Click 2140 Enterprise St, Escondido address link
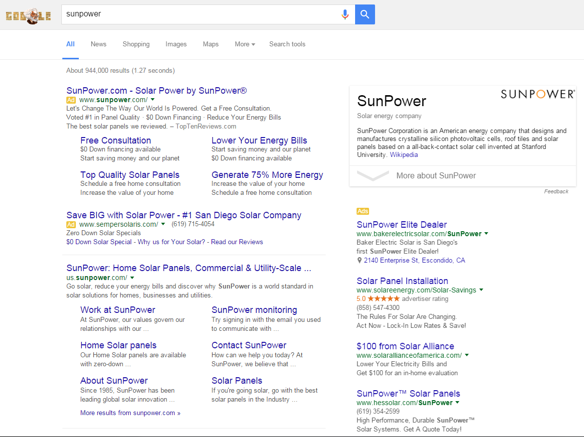The height and width of the screenshot is (437, 584). click(x=414, y=261)
